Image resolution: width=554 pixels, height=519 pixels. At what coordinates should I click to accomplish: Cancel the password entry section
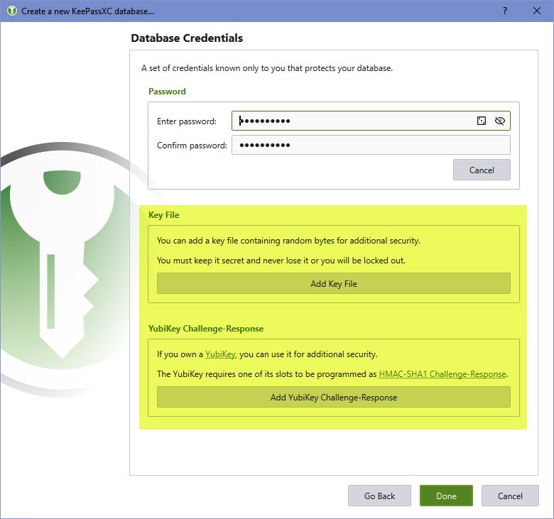point(482,170)
